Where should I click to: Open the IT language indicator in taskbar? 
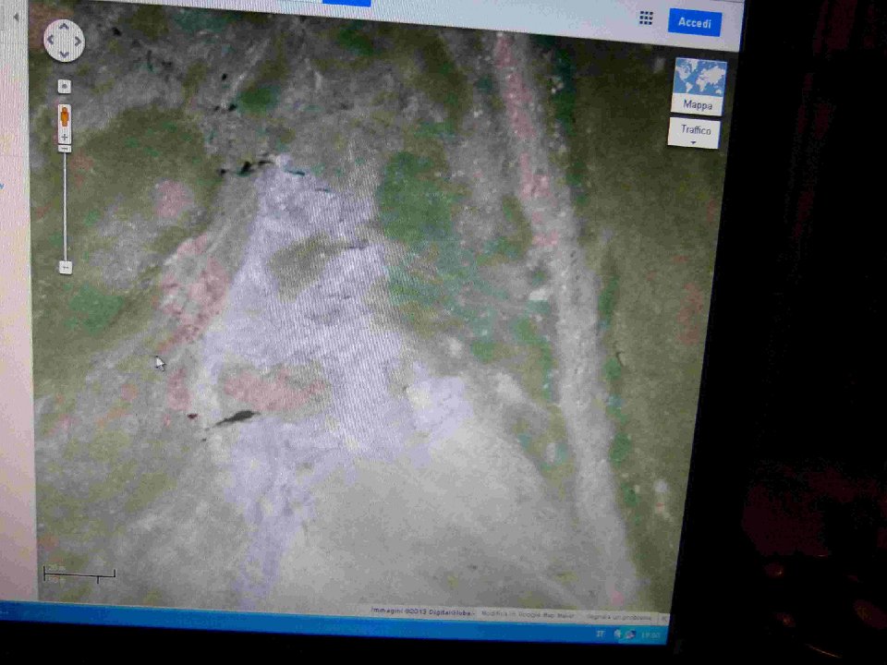tap(600, 634)
